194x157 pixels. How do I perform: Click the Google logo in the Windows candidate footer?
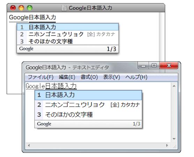[x=44, y=124]
